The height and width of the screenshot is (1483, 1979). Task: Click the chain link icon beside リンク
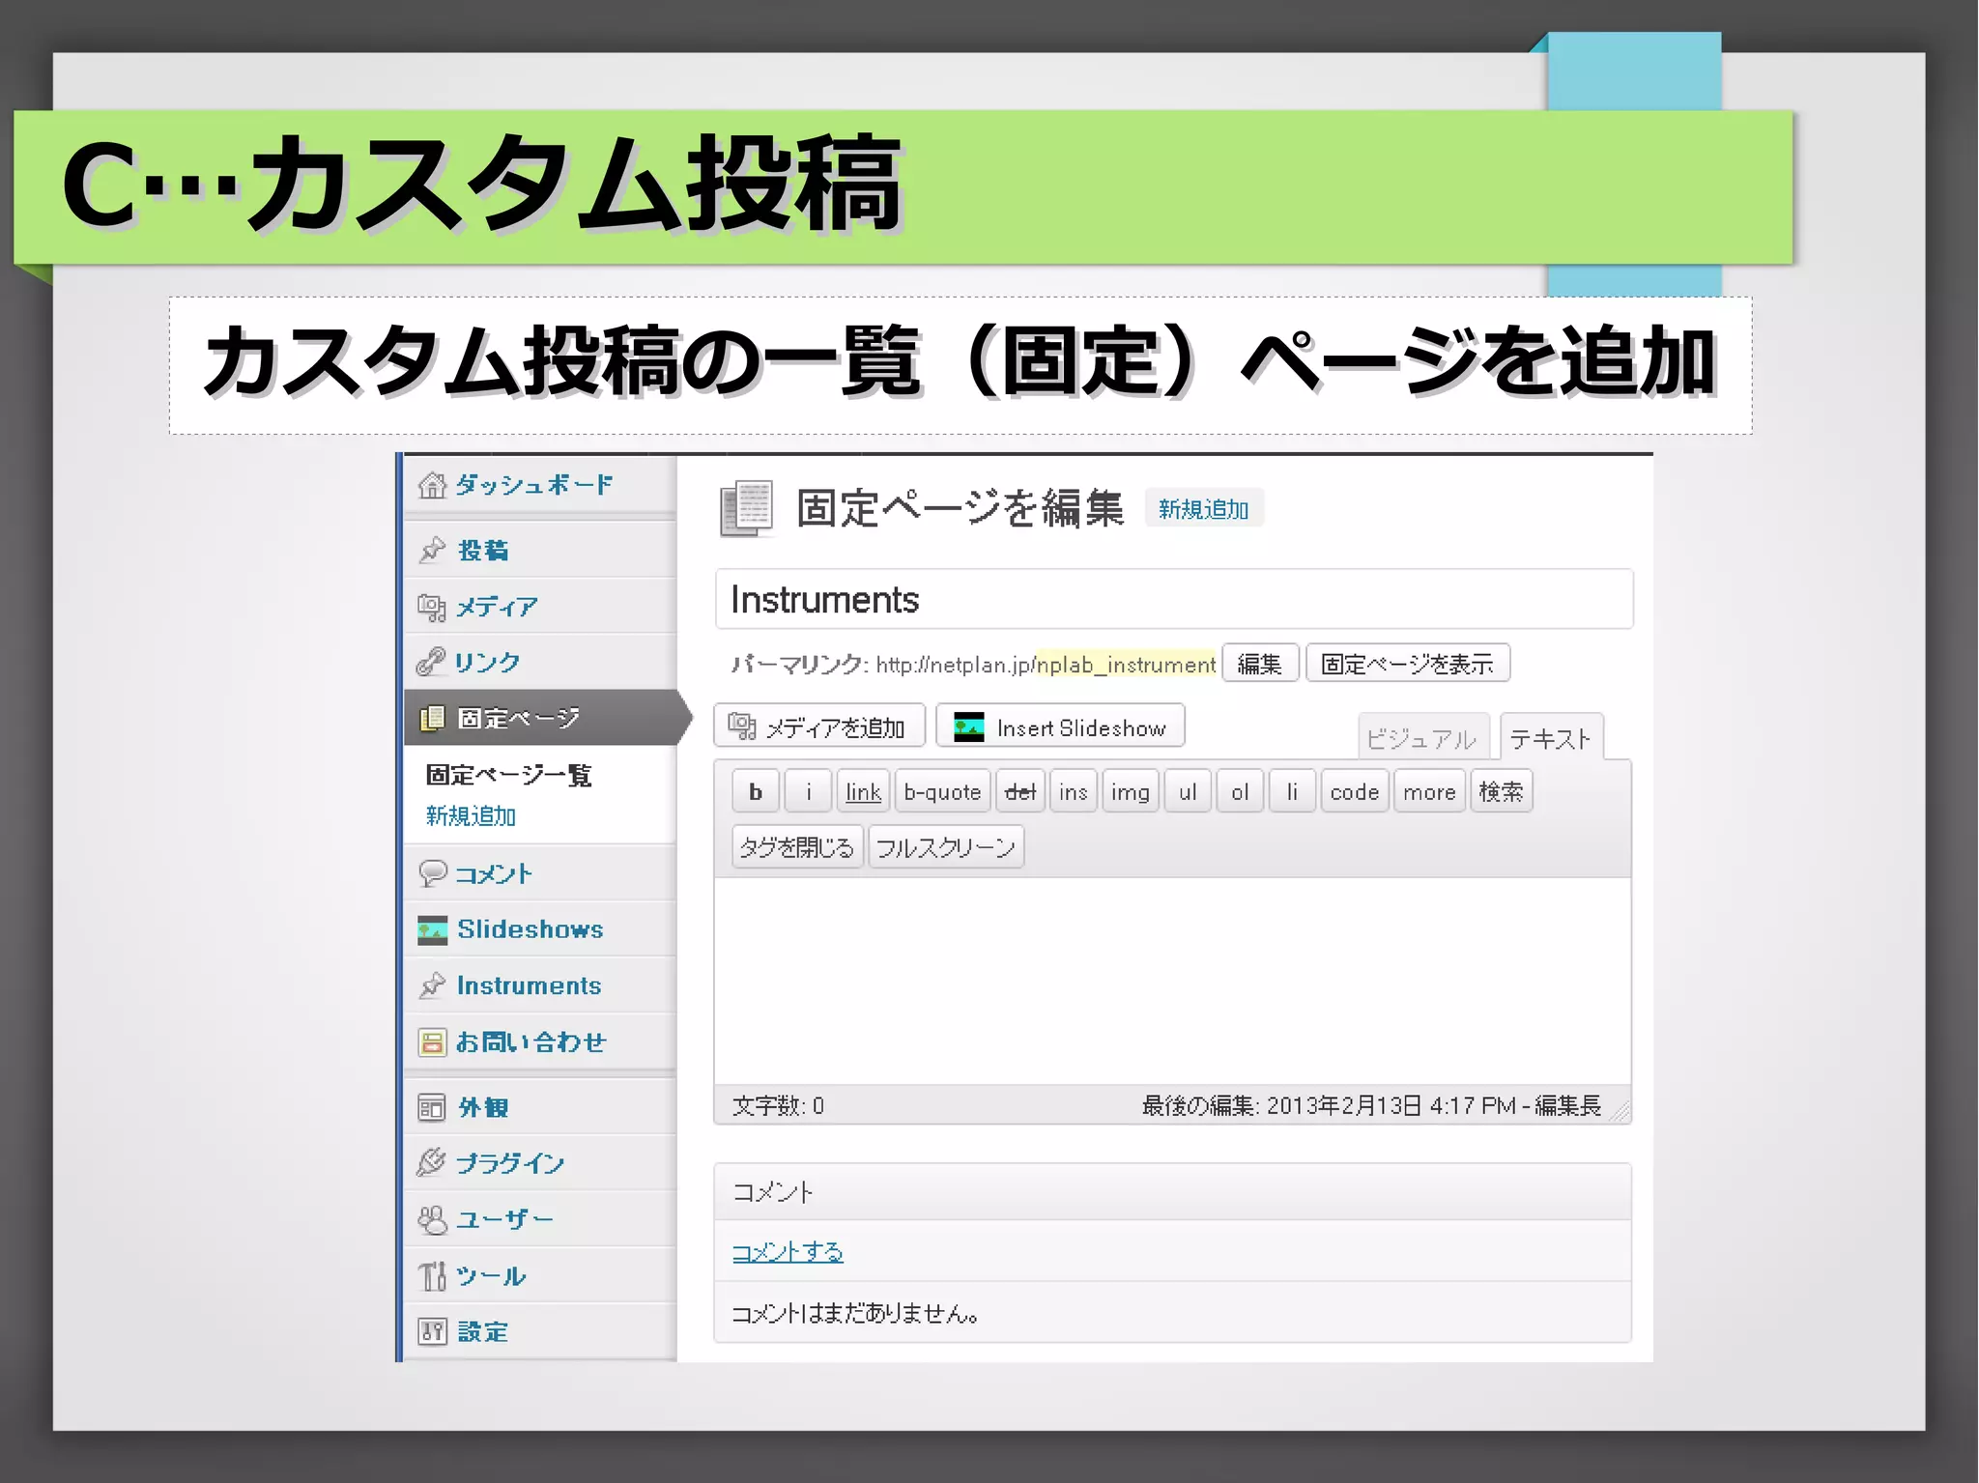point(431,662)
